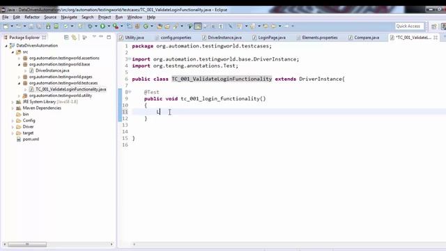Minimize the Package Explorer view

coord(101,37)
